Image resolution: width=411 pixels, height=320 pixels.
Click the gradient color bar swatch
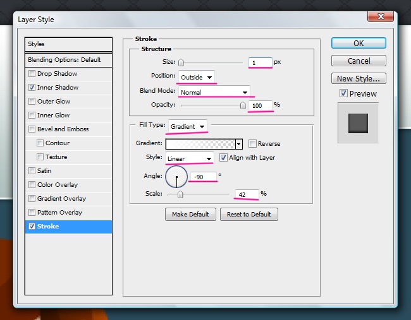click(x=200, y=144)
